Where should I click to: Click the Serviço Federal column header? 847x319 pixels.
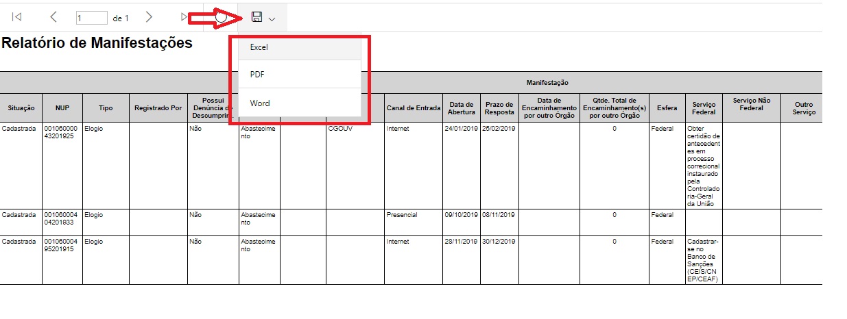pyautogui.click(x=704, y=108)
